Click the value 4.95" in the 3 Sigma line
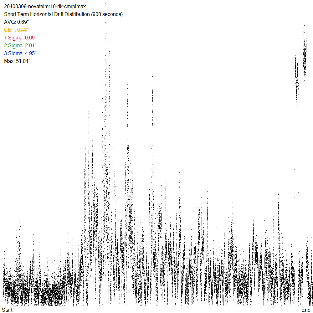Image resolution: width=313 pixels, height=313 pixels. [x=31, y=54]
